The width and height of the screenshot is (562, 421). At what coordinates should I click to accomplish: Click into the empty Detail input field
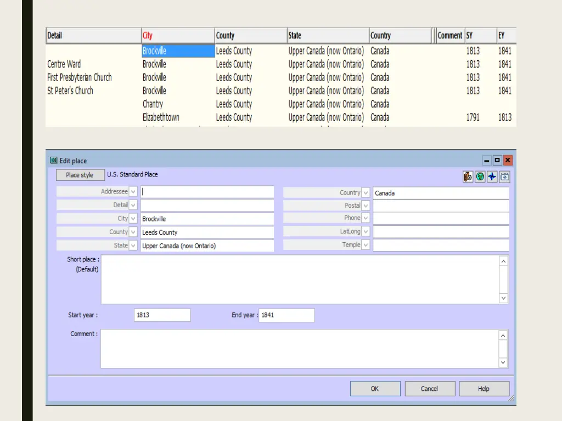[x=207, y=205]
